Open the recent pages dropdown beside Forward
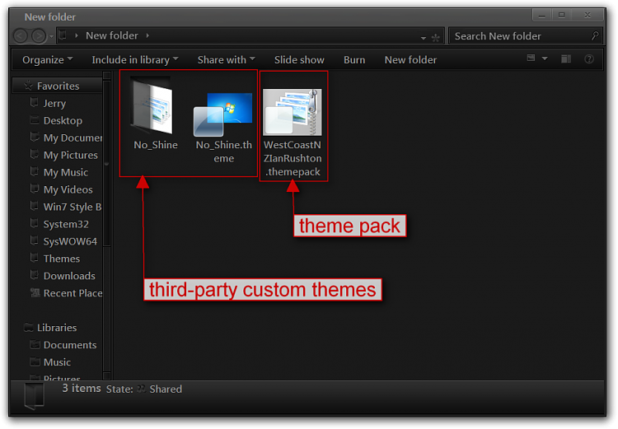The image size is (618, 429). pos(51,36)
